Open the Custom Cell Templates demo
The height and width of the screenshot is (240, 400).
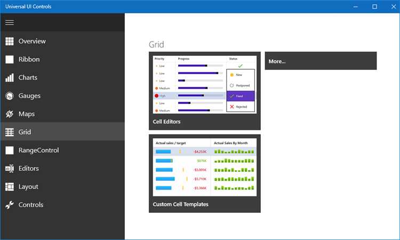(205, 173)
